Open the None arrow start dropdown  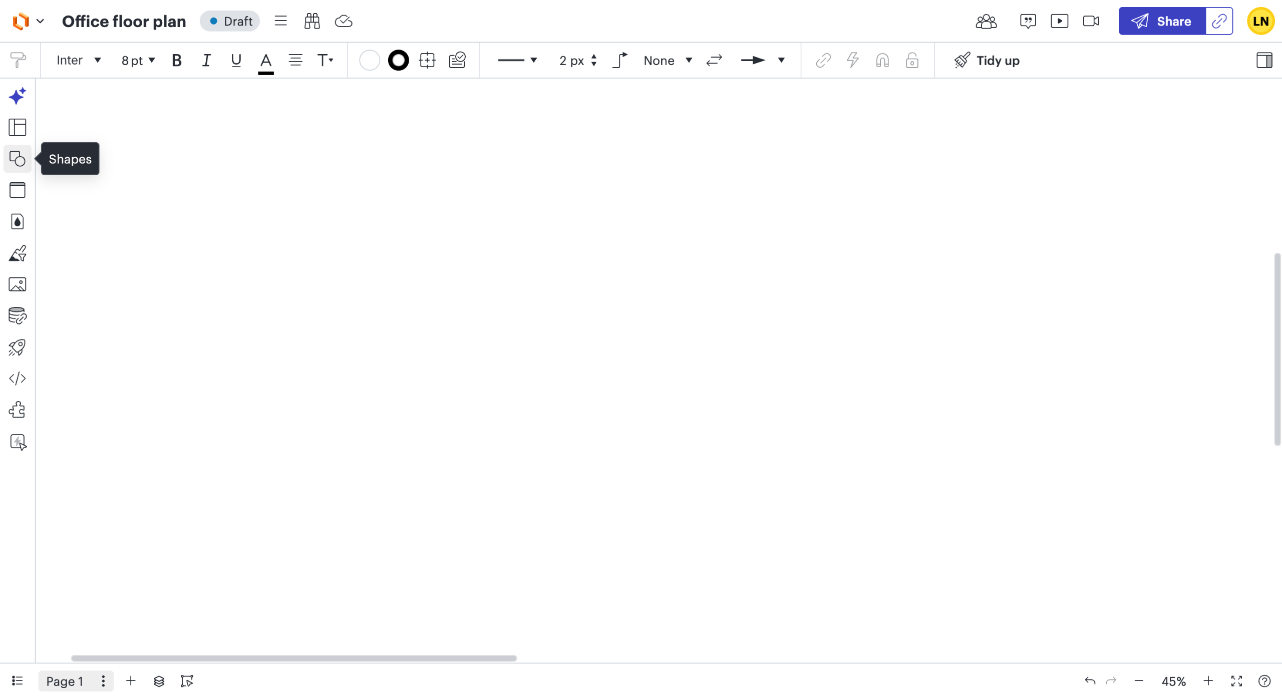(x=668, y=61)
